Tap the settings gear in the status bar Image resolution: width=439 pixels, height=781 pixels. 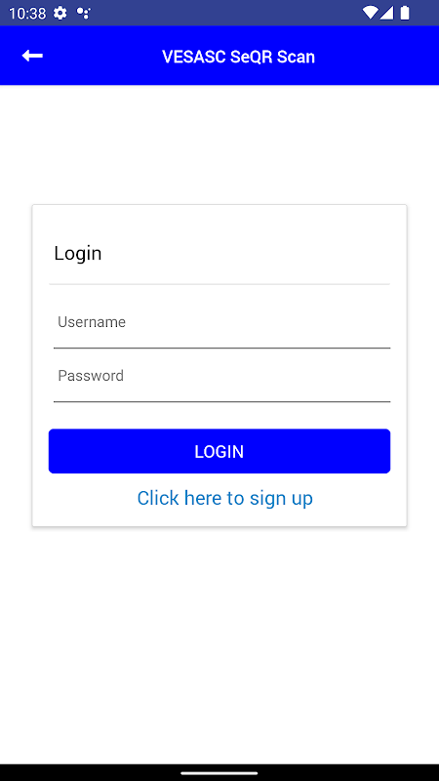60,13
